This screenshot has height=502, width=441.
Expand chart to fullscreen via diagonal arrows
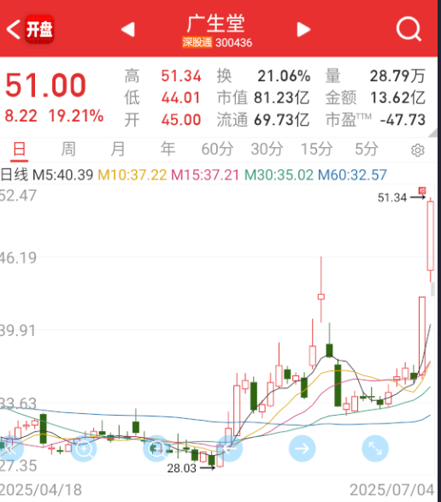[375, 448]
